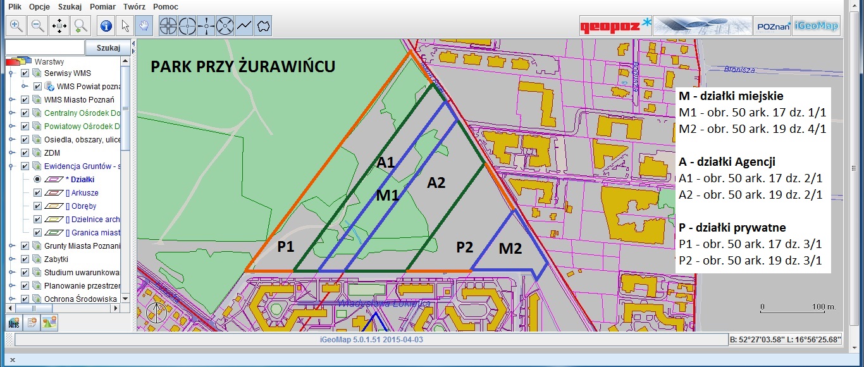Image resolution: width=864 pixels, height=367 pixels.
Task: Open the Opcje menu
Action: pyautogui.click(x=40, y=6)
